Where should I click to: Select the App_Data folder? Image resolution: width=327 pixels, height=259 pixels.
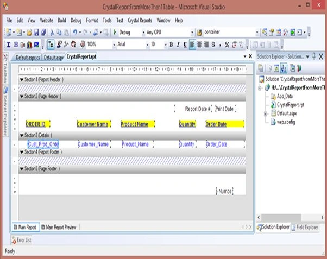pyautogui.click(x=285, y=96)
